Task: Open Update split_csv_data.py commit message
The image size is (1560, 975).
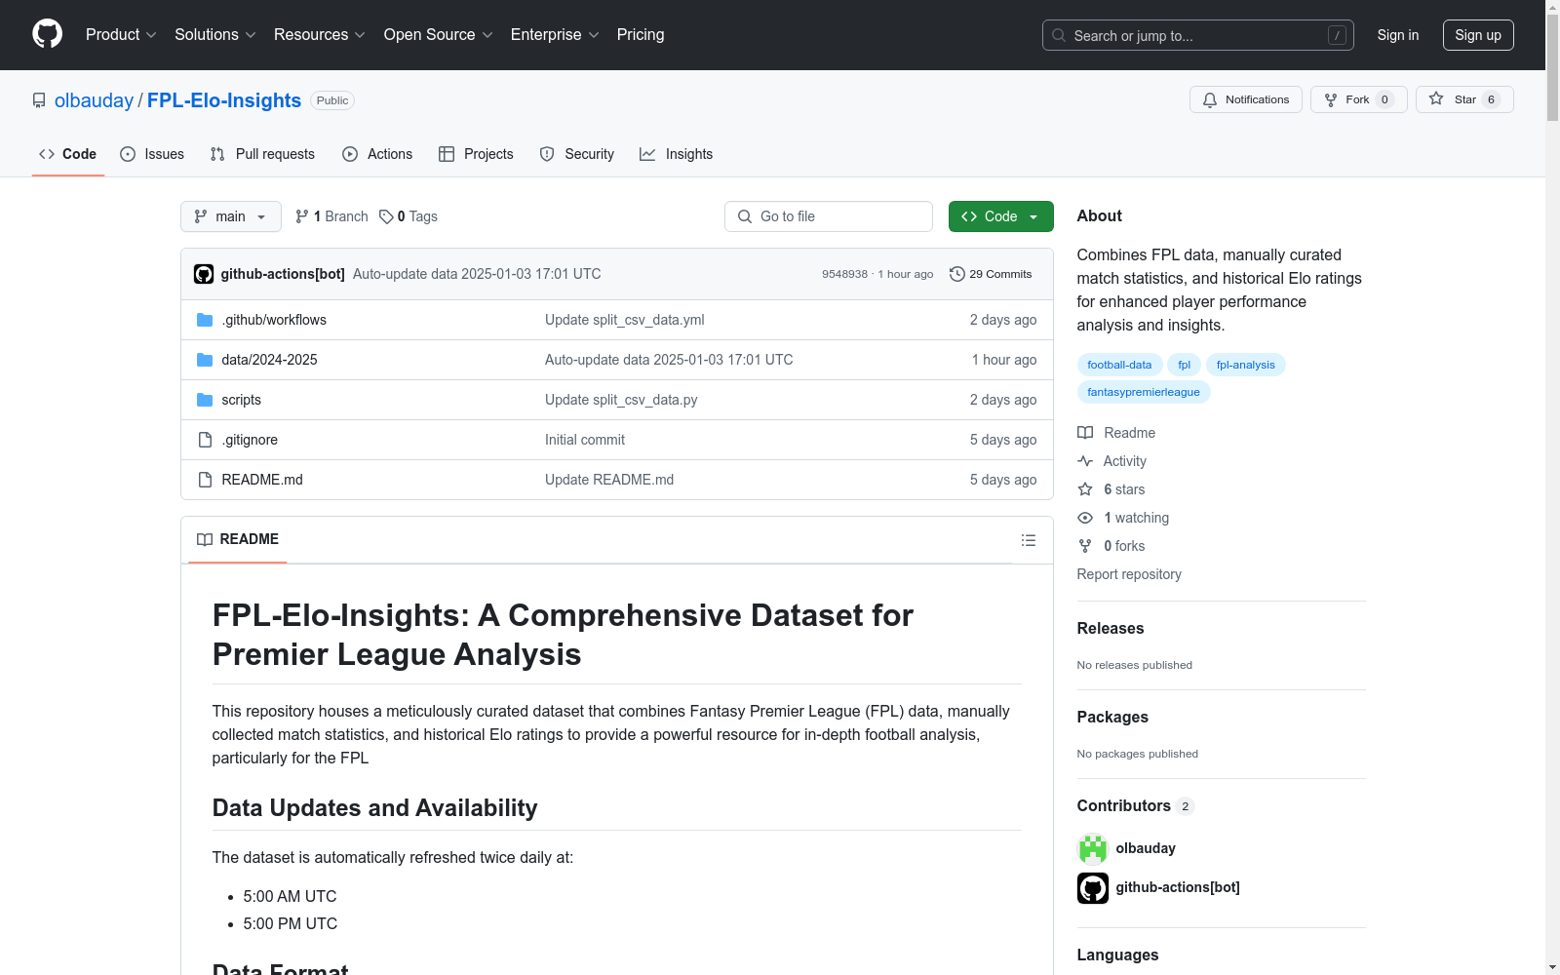Action: tap(621, 400)
